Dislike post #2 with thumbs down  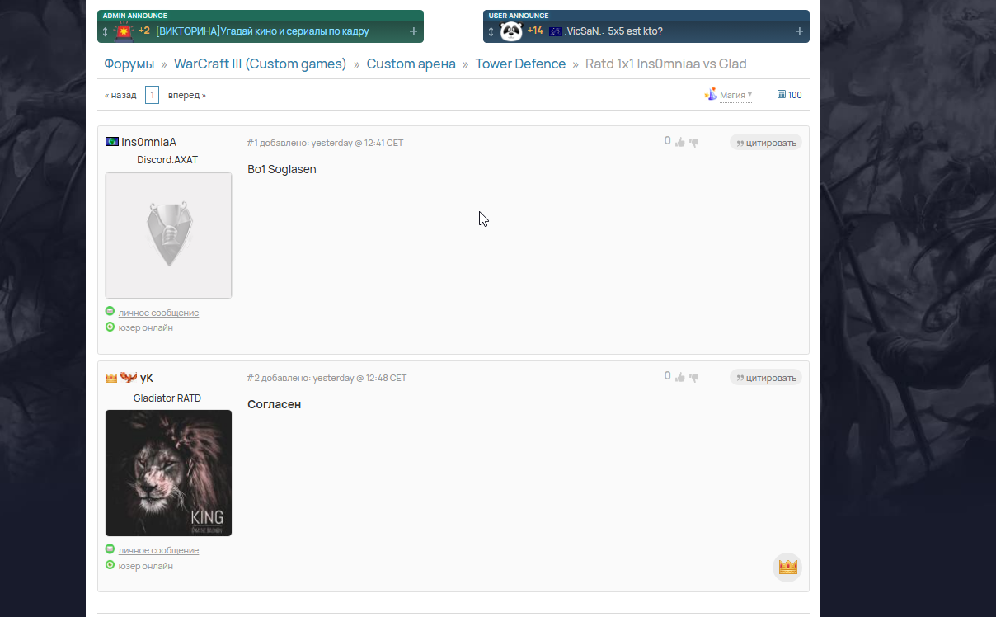click(694, 378)
